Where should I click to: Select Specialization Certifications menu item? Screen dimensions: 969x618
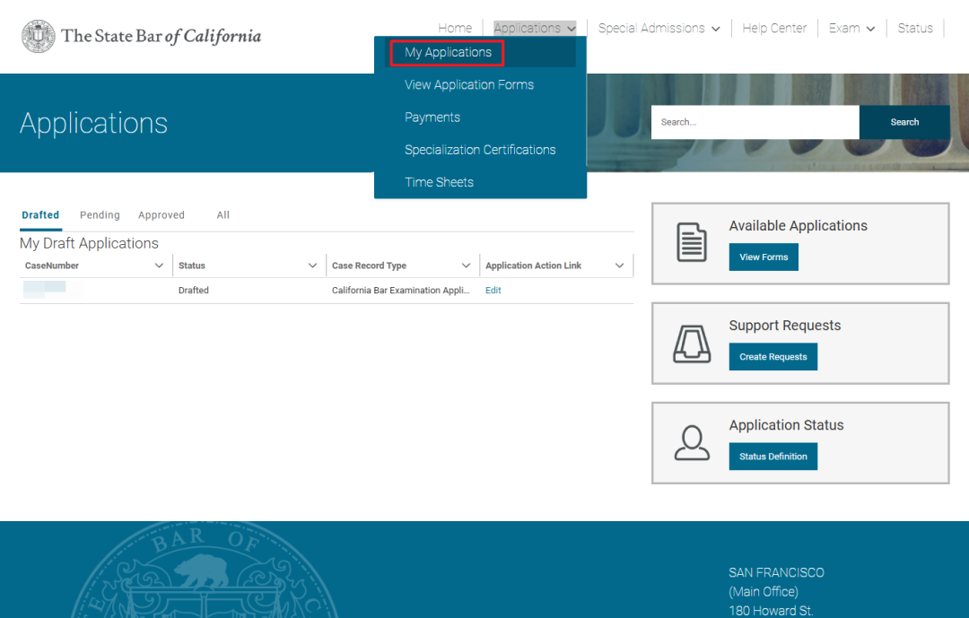coord(480,150)
